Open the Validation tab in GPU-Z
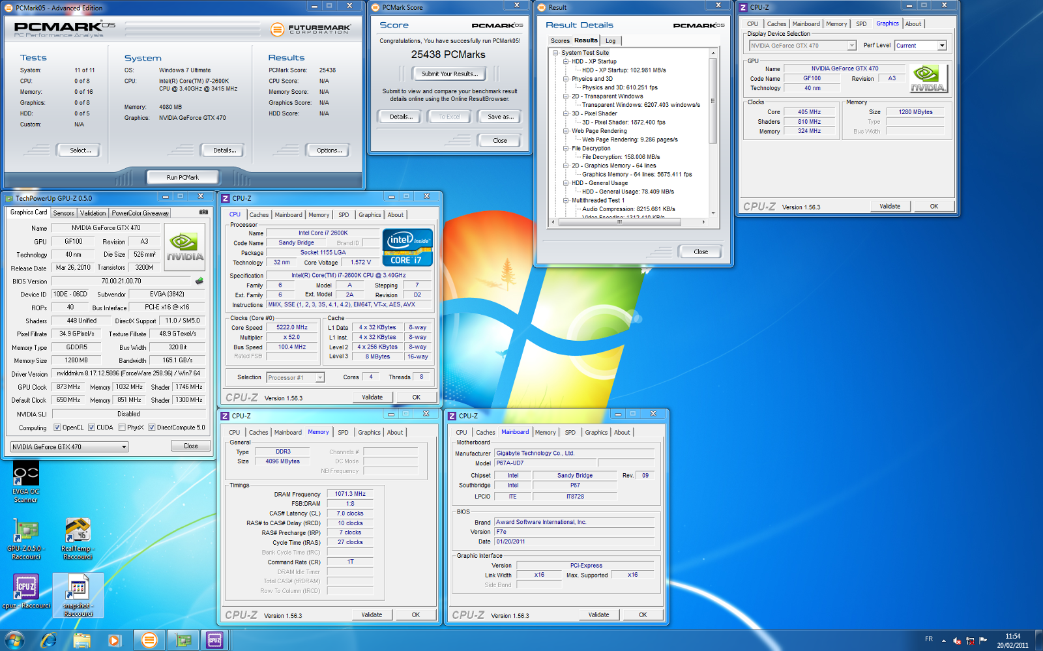Screen dimensions: 1043x651 coord(93,213)
